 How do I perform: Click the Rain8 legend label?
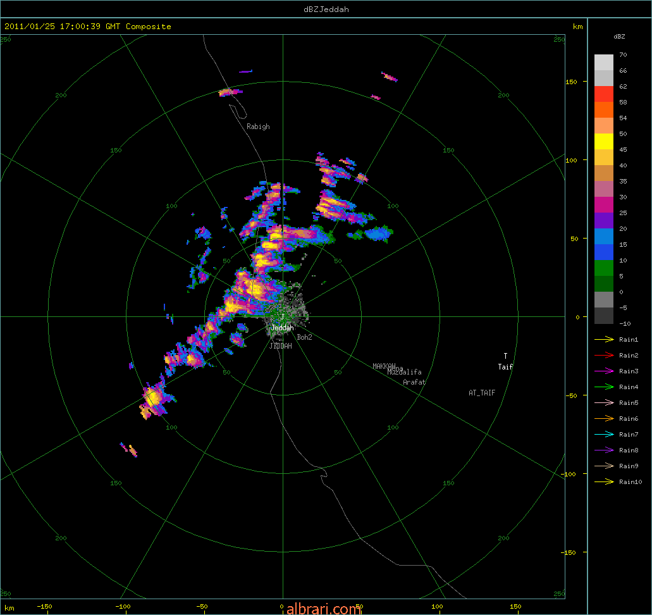(629, 450)
